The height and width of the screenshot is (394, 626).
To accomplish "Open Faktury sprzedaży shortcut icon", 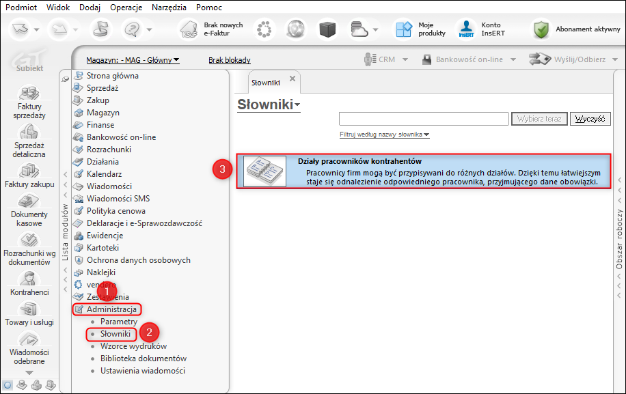I will 29,92.
